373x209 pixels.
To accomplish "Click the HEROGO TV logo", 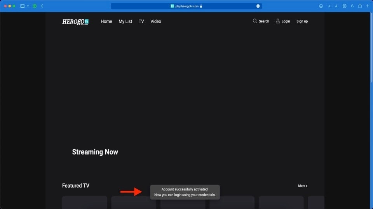I will click(x=75, y=22).
